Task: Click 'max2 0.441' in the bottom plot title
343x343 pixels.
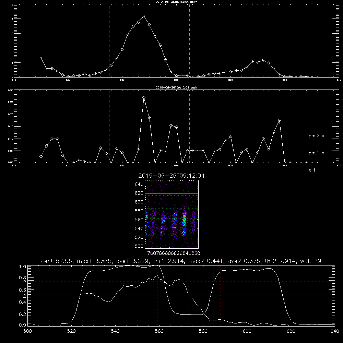Action: click(205, 261)
